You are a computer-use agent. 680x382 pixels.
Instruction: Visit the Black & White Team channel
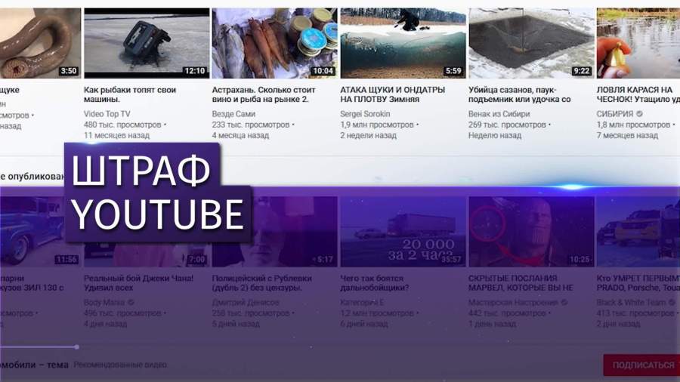click(x=631, y=302)
